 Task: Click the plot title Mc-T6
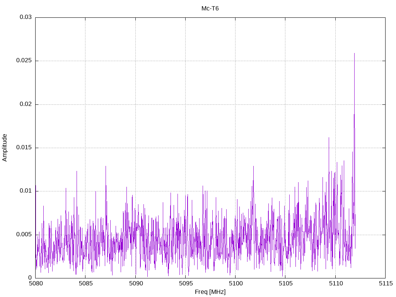(x=210, y=9)
